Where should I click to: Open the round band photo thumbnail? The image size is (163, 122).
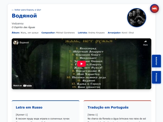point(137,18)
